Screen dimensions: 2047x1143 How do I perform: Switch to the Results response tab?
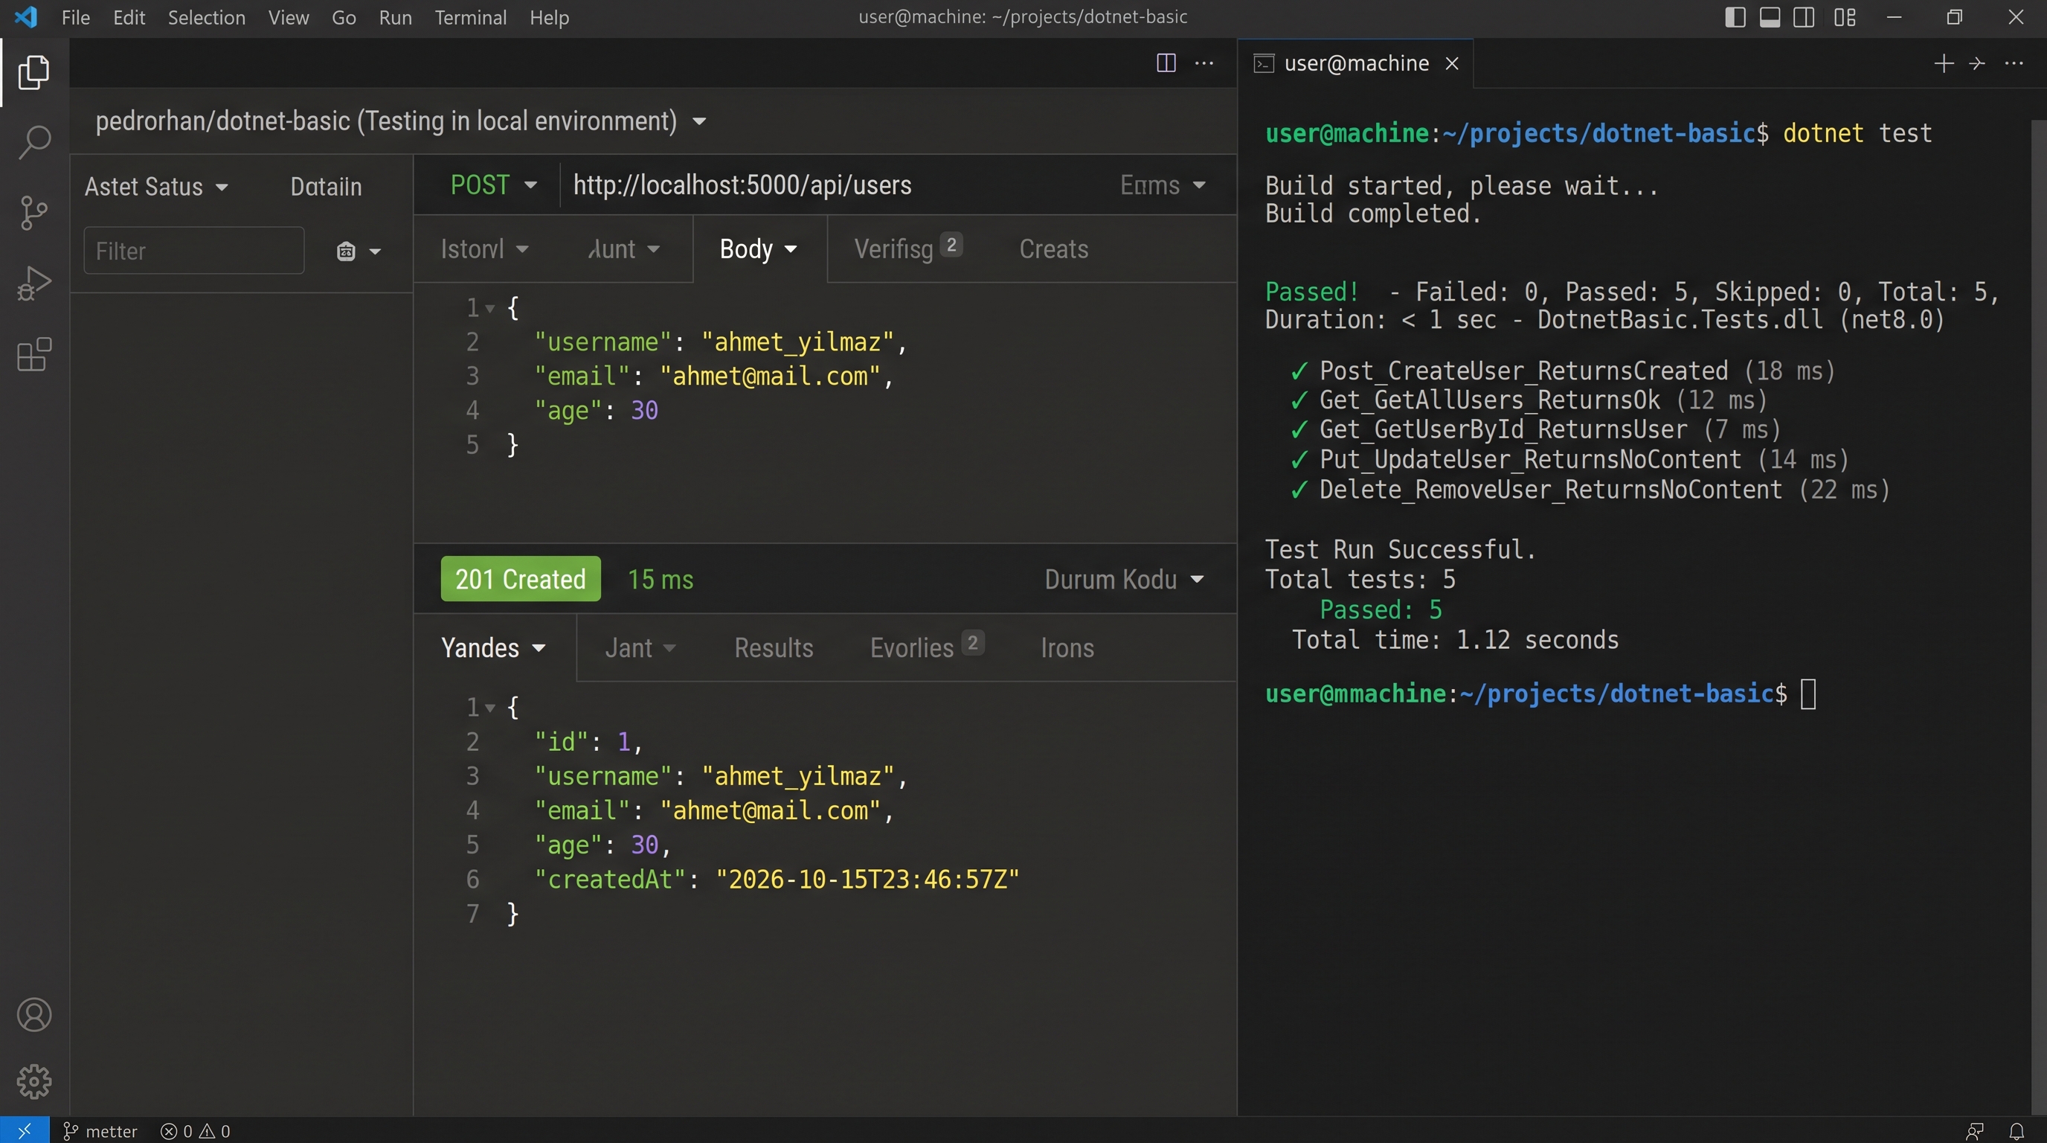pyautogui.click(x=773, y=648)
